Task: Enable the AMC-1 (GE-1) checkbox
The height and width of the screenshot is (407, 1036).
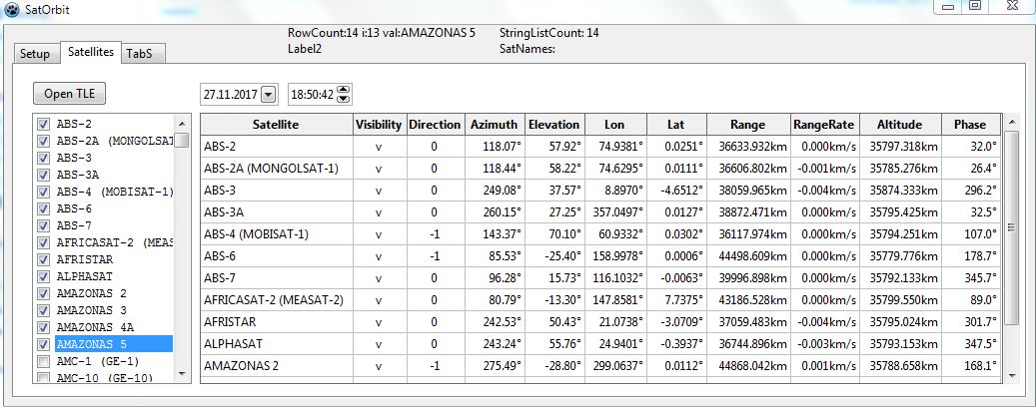Action: (x=43, y=360)
